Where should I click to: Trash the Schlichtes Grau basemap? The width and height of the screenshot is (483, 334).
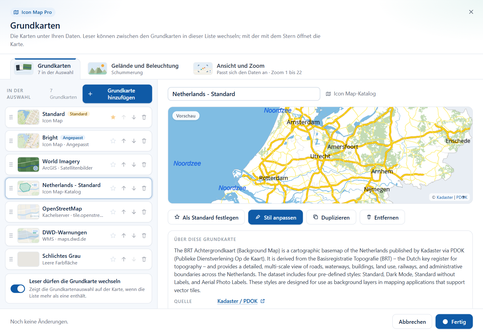point(144,259)
